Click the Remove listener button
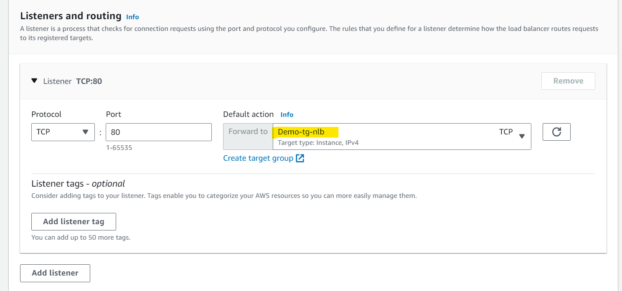The height and width of the screenshot is (291, 622). [x=568, y=81]
